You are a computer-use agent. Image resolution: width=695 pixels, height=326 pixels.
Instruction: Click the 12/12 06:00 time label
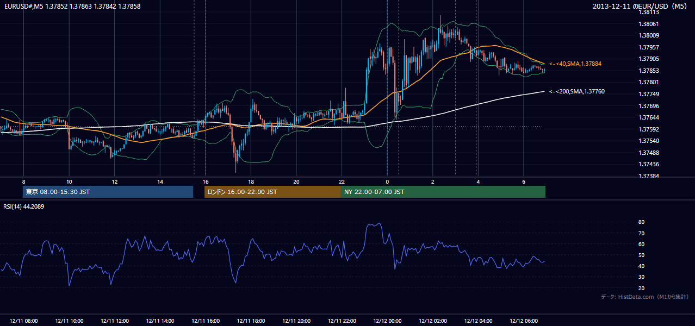click(524, 321)
